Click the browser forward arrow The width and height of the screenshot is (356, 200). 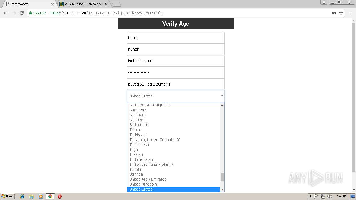point(14,13)
